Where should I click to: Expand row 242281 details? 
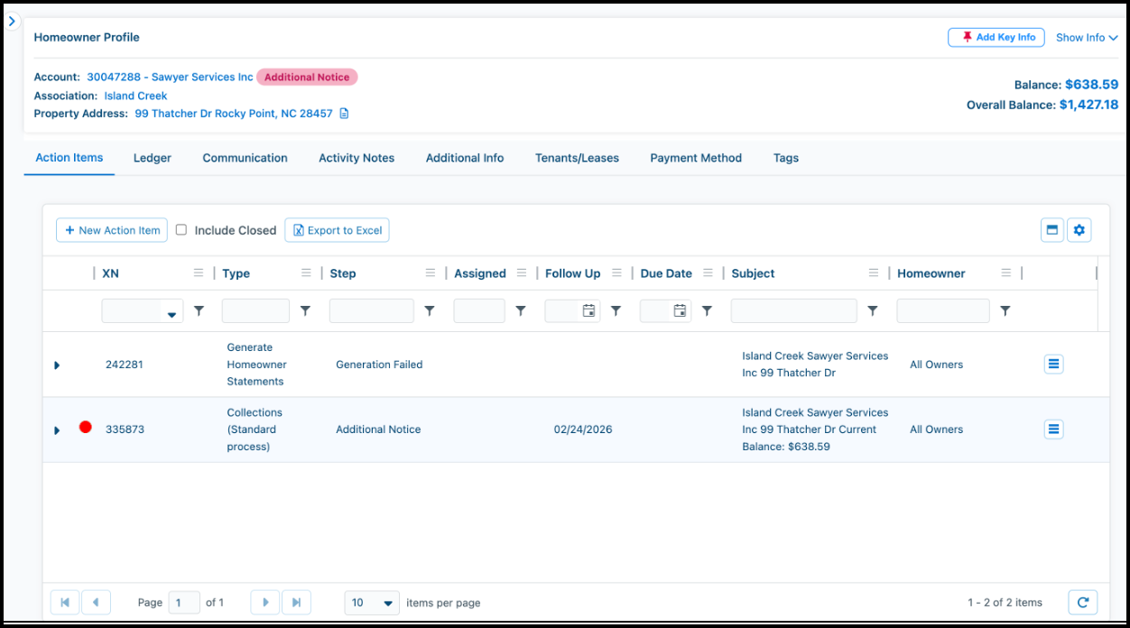pyautogui.click(x=57, y=365)
